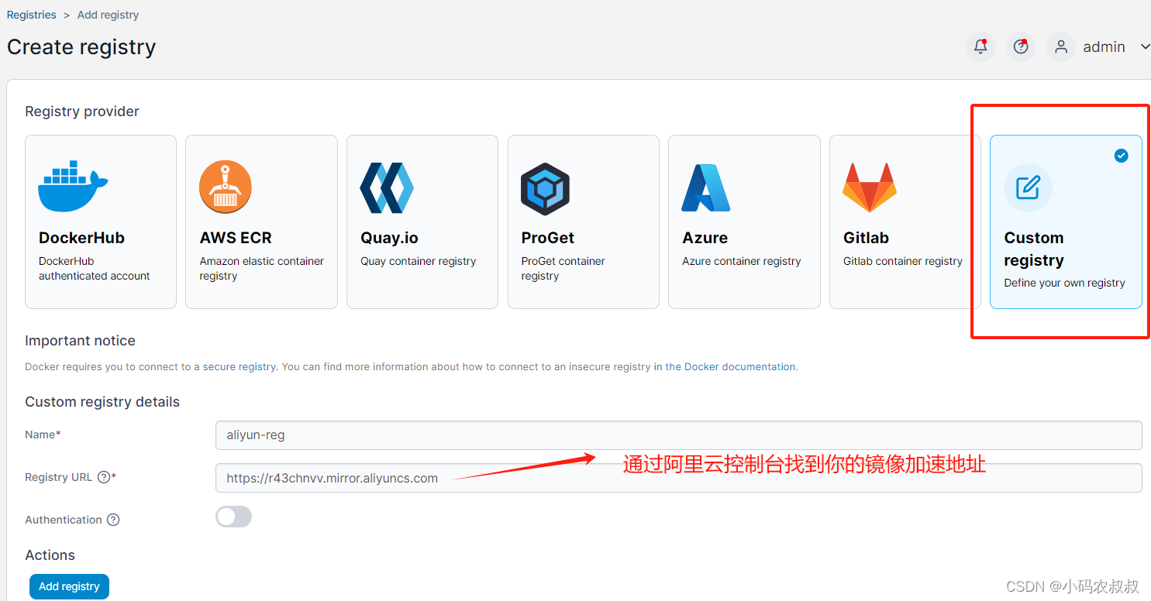Expand the admin user menu chevron
This screenshot has height=601, width=1151.
1145,47
